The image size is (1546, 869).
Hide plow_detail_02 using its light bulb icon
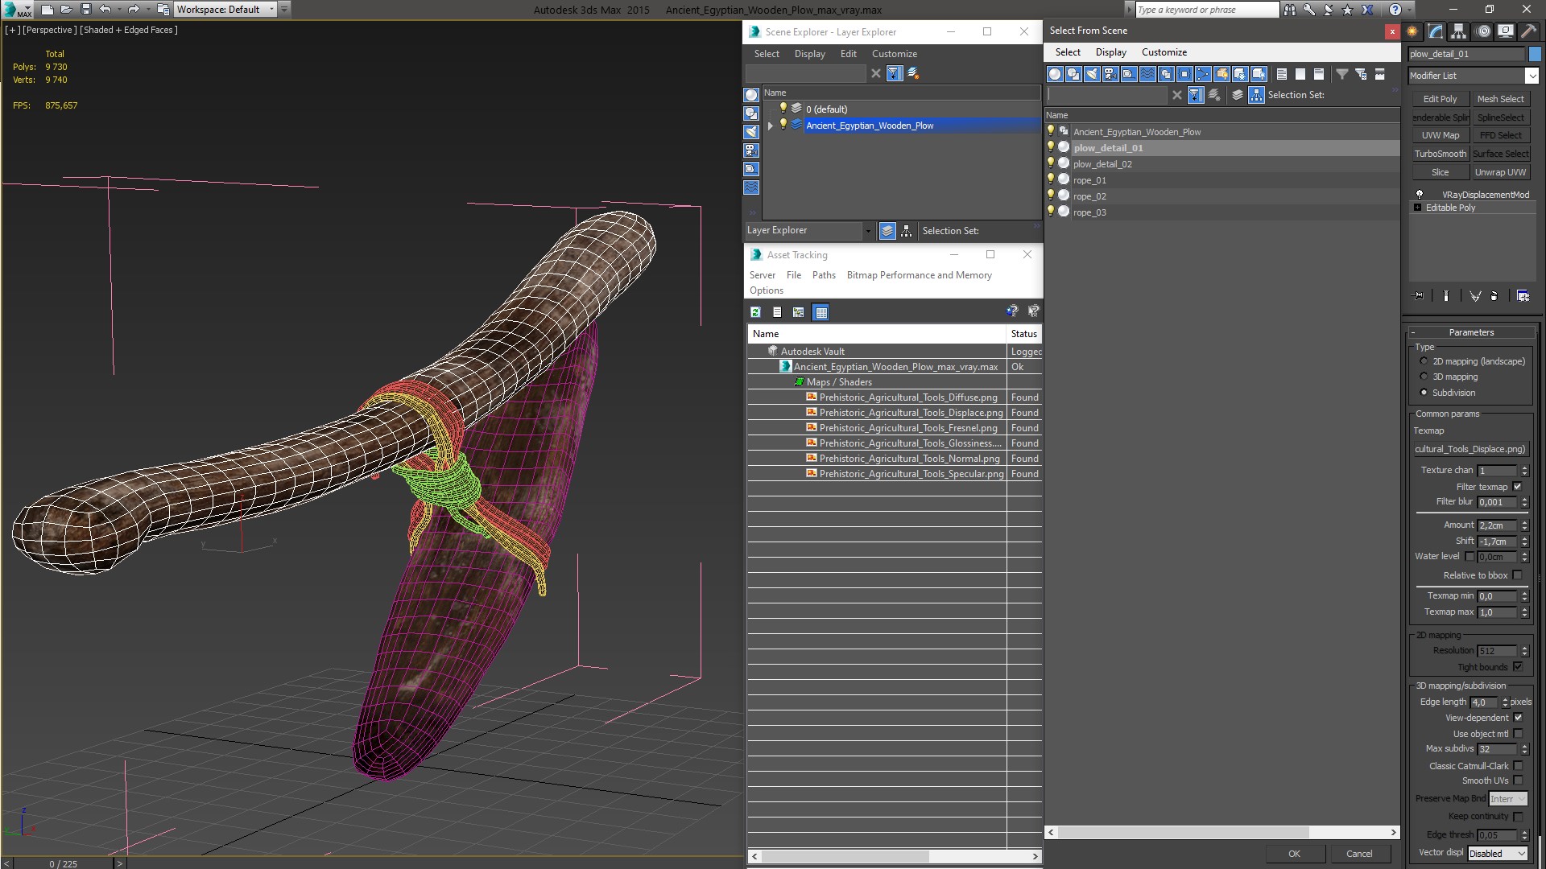coord(1051,163)
